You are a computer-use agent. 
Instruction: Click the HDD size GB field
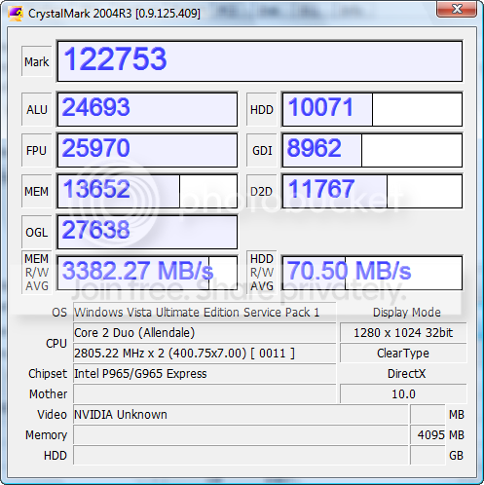point(428,456)
